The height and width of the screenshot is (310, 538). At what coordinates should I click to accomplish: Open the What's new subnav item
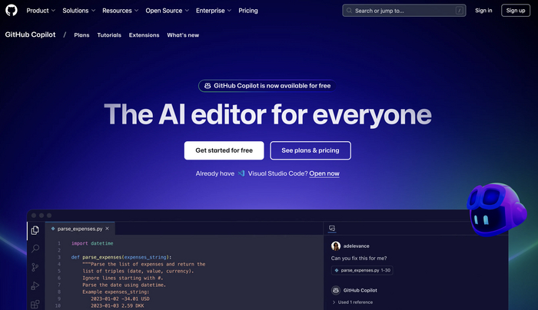pyautogui.click(x=183, y=35)
